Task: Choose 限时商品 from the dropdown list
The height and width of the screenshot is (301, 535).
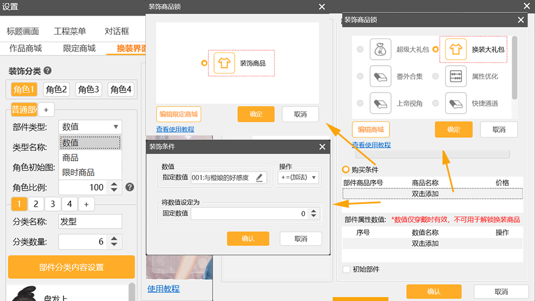Action: [x=79, y=172]
